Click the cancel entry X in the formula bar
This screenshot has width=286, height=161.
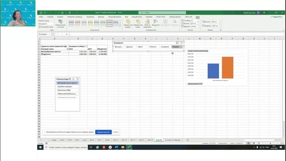click(x=57, y=34)
